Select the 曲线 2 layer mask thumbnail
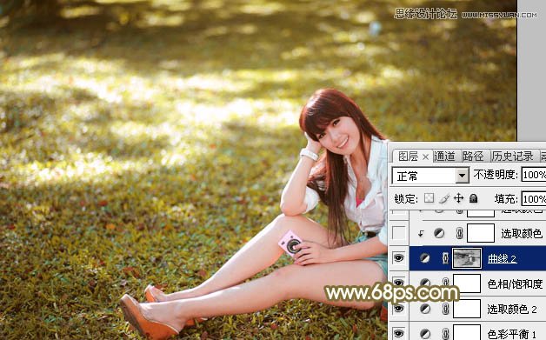 [x=467, y=258]
